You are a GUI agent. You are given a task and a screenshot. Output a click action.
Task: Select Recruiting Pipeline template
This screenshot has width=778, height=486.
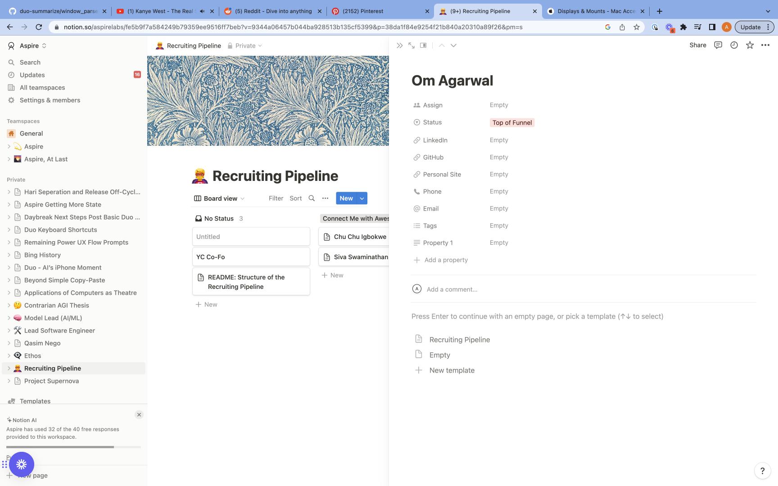pos(459,340)
